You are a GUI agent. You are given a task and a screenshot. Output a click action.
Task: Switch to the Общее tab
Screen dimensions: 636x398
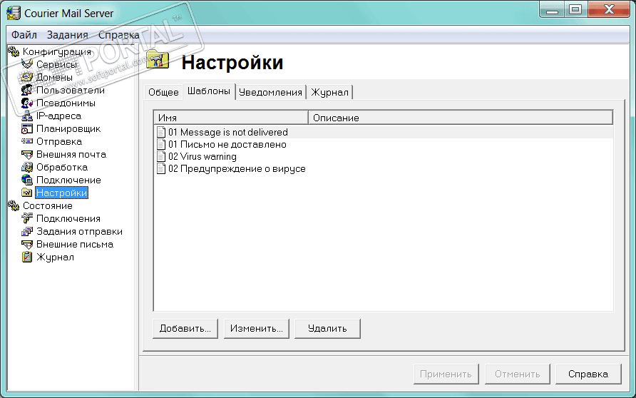coord(163,92)
